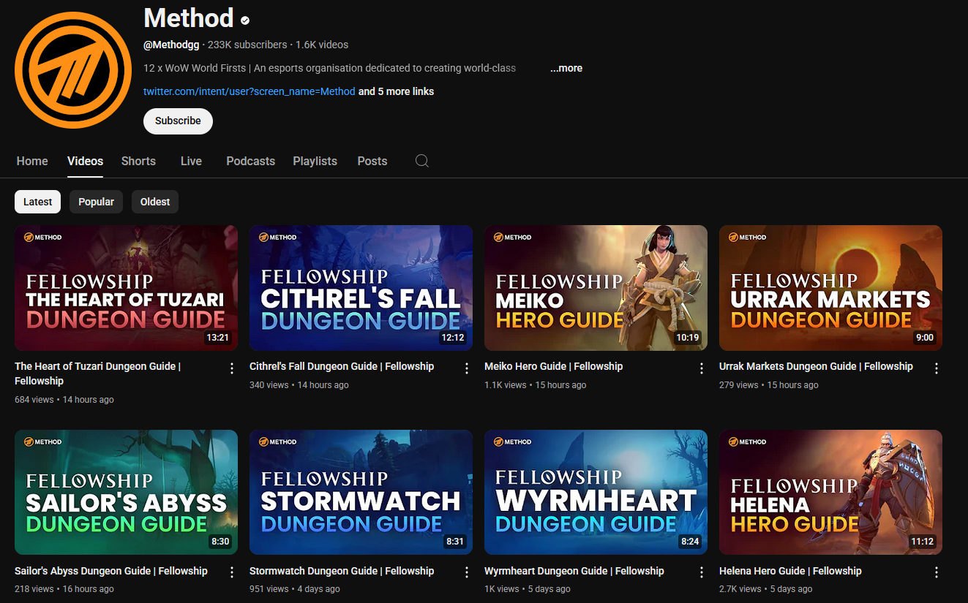This screenshot has width=968, height=603.
Task: Sort videos by Oldest
Action: 155,202
